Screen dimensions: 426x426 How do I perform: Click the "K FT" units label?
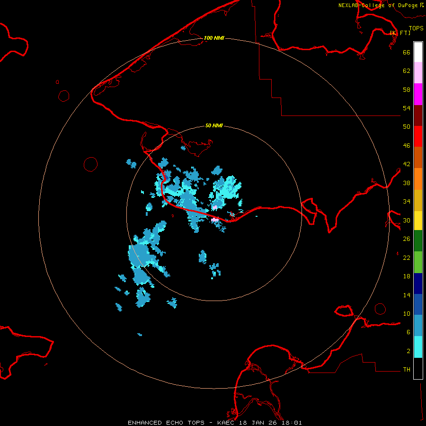coord(400,33)
